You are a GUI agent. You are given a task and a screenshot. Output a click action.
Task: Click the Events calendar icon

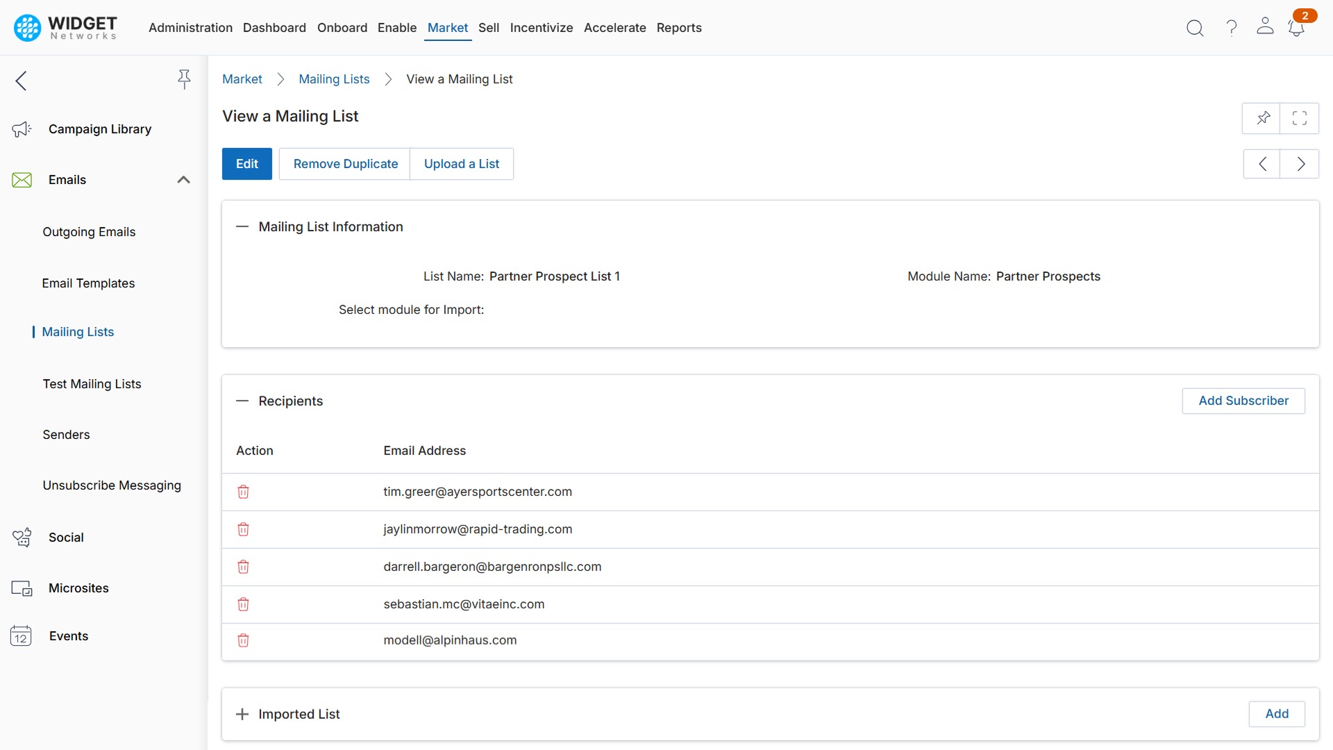[x=20, y=635]
